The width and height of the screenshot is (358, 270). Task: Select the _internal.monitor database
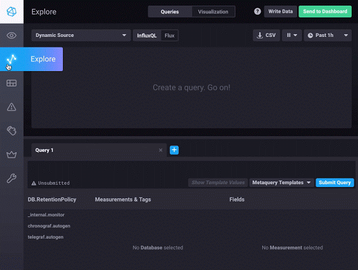pos(46,215)
